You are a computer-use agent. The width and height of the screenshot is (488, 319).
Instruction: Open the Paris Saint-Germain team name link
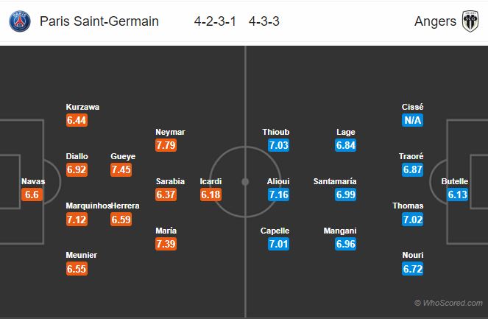[99, 21]
